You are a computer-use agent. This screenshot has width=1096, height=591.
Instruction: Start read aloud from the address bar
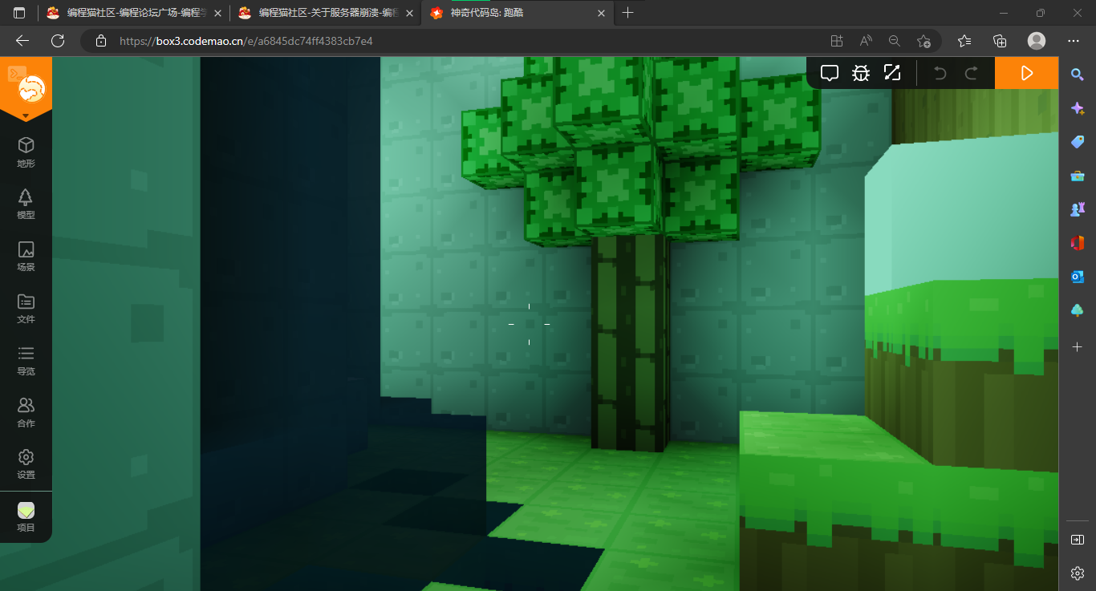[x=866, y=41]
